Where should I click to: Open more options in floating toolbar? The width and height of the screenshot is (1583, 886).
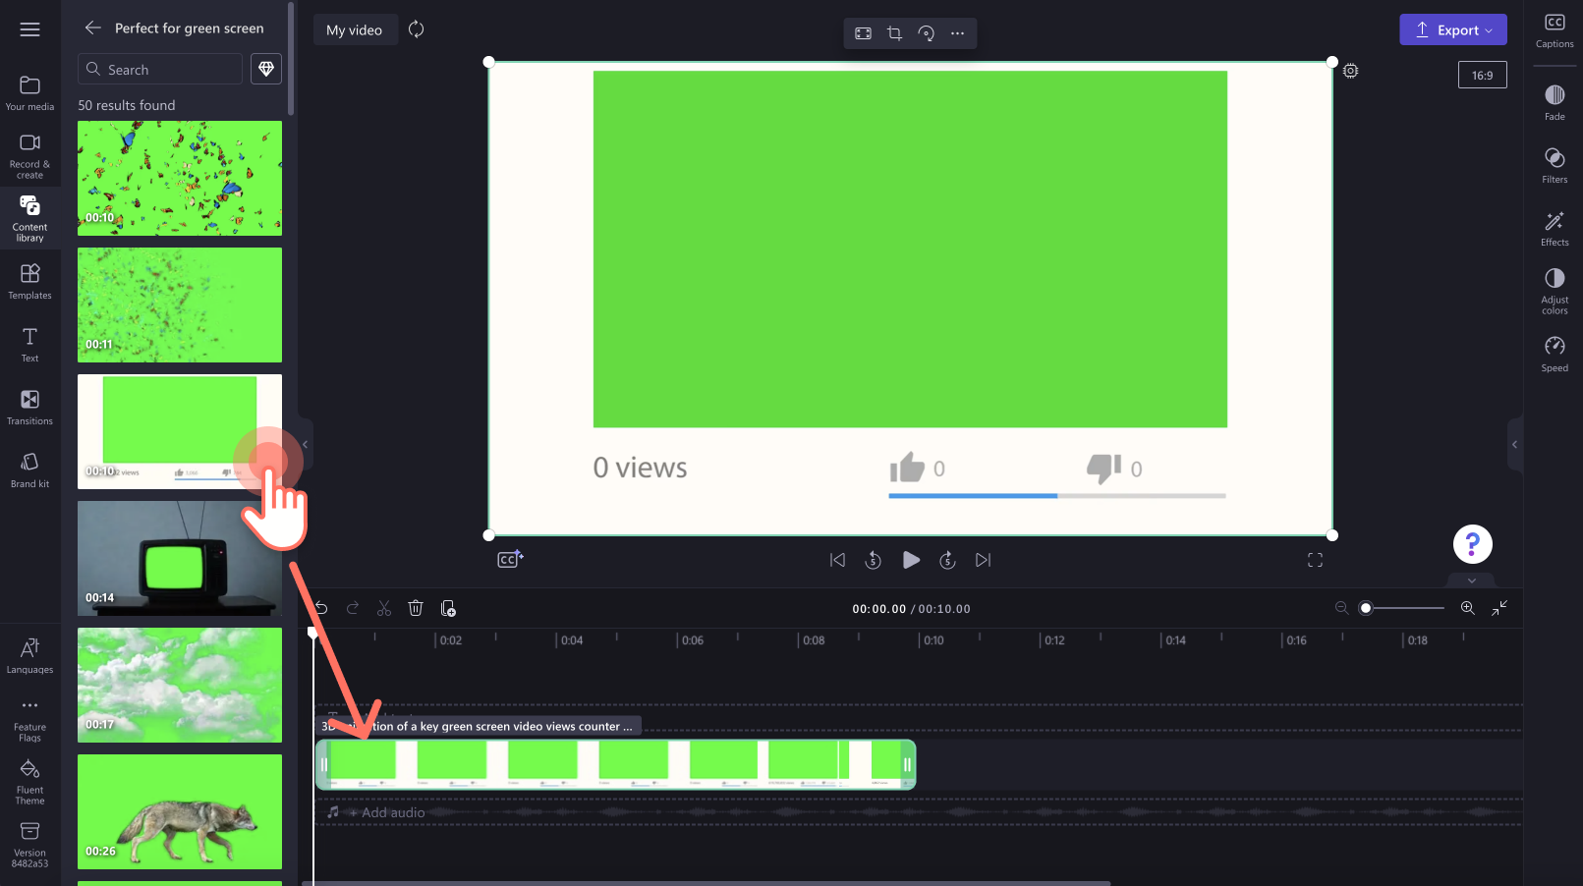click(x=957, y=33)
